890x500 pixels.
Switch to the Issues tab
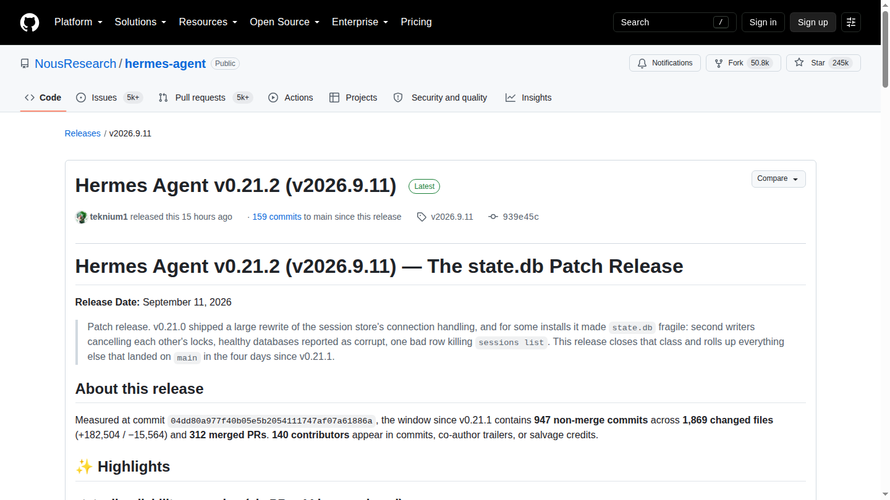coord(109,98)
